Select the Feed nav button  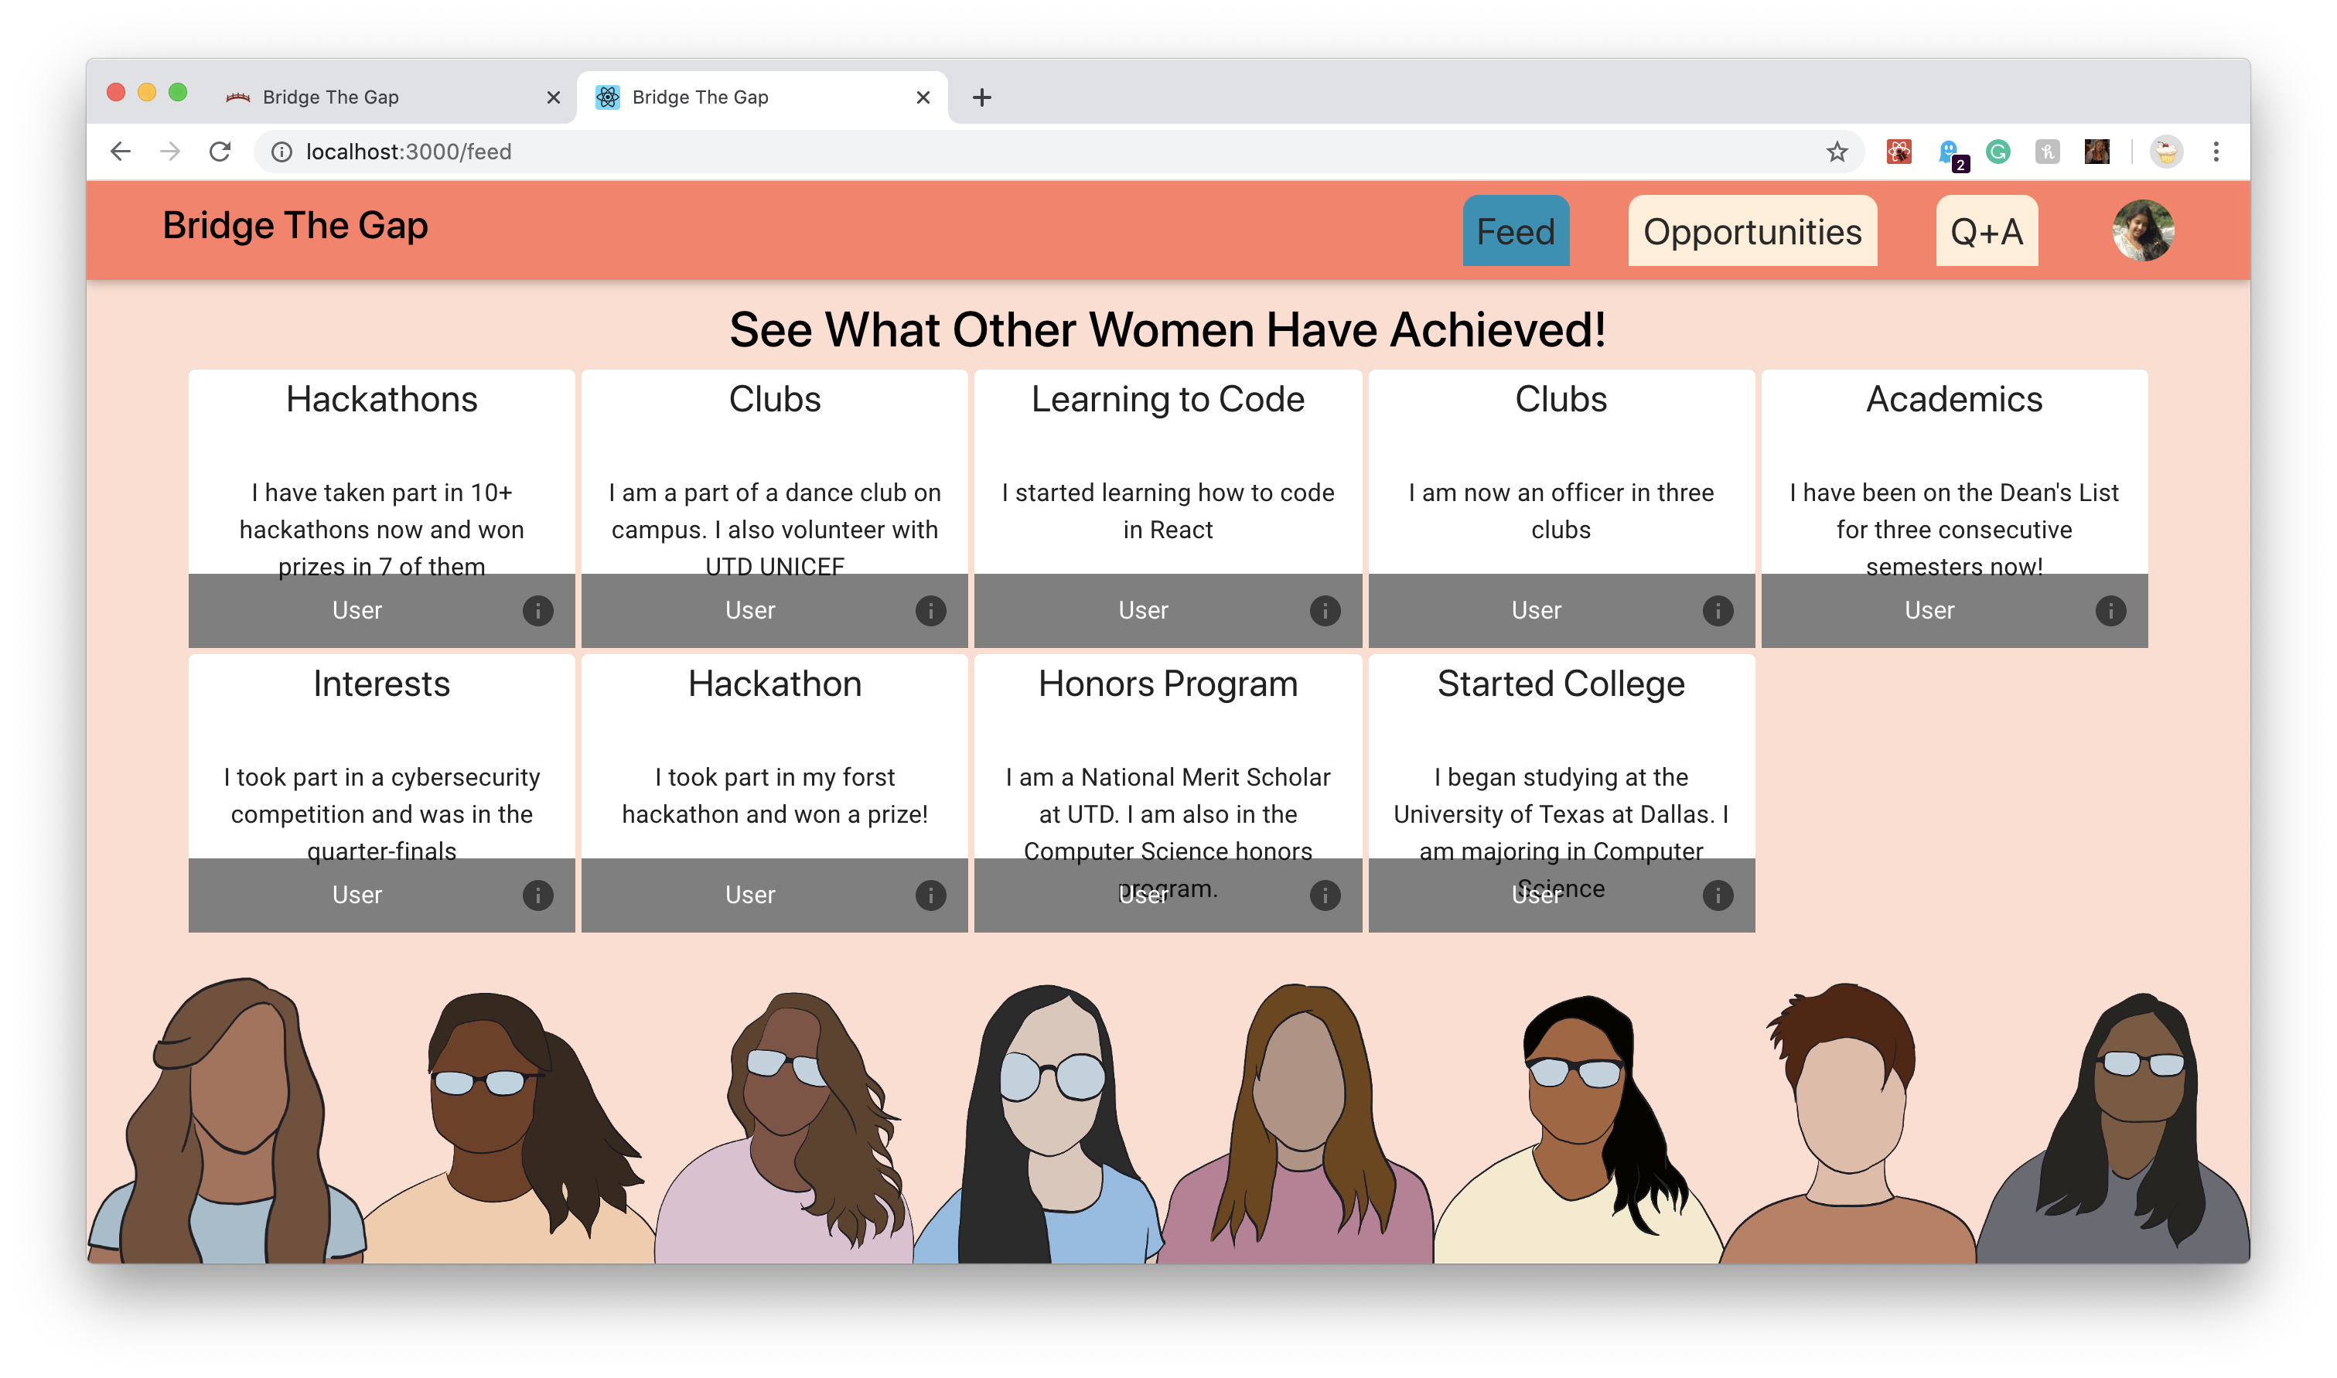1515,231
